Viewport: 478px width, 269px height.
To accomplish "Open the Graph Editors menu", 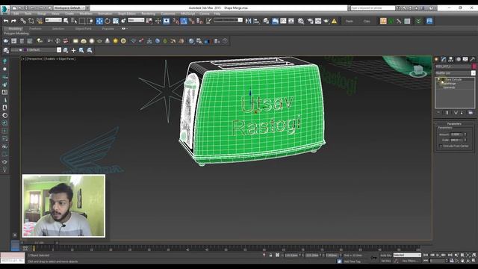I will click(x=127, y=13).
